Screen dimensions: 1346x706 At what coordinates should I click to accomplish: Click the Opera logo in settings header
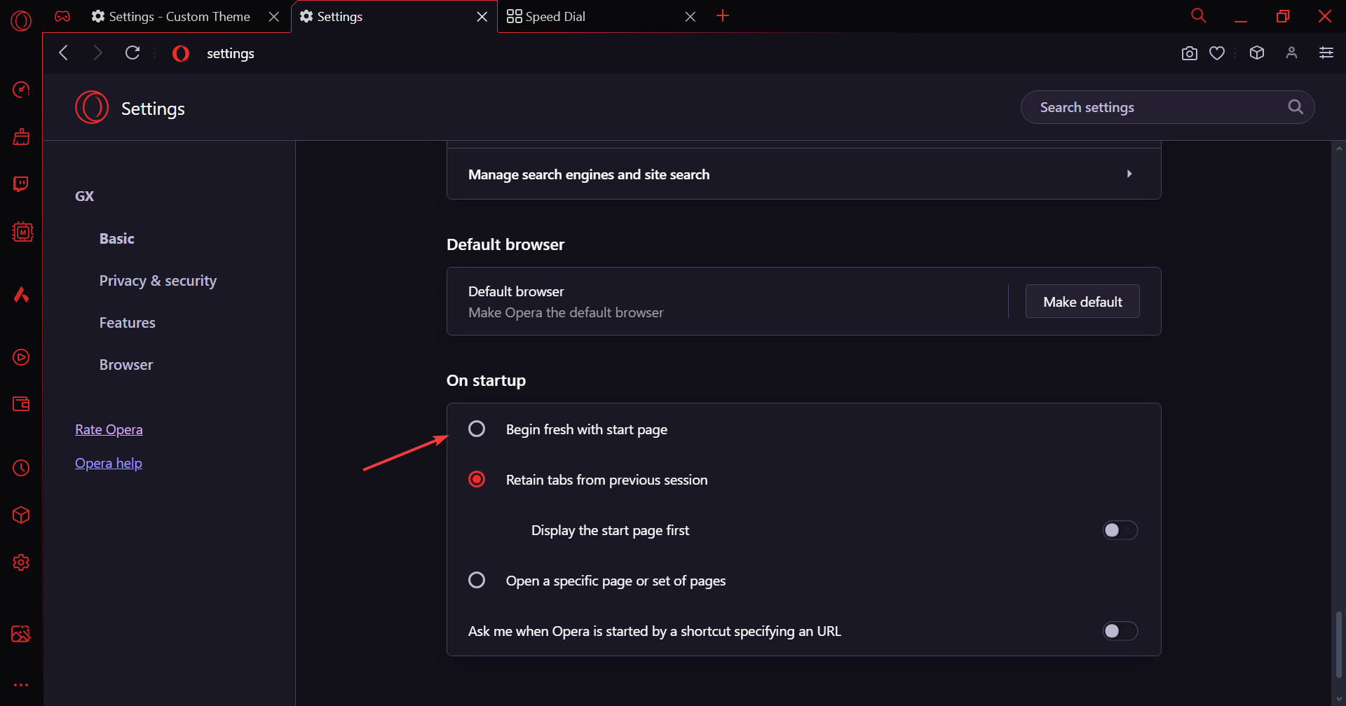[92, 108]
